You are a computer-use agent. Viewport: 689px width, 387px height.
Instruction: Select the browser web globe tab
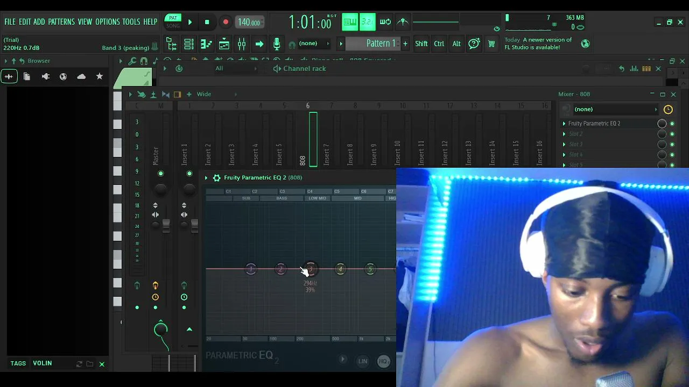point(63,77)
